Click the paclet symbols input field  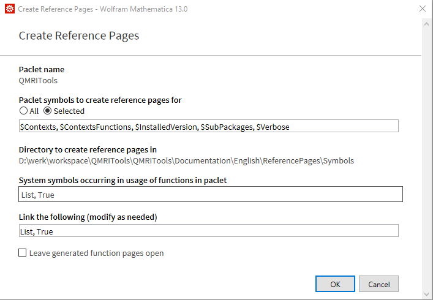coord(208,126)
